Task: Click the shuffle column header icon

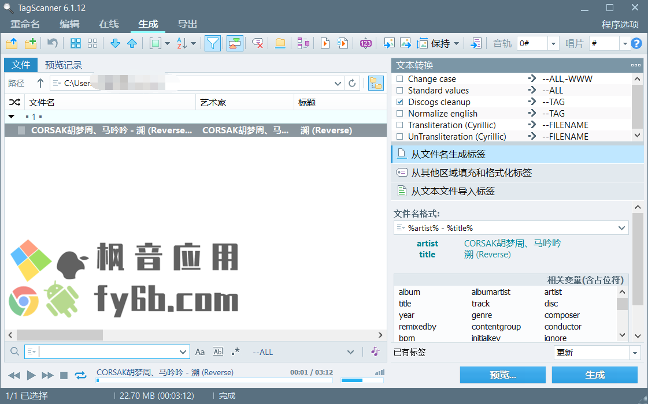Action: coord(14,102)
